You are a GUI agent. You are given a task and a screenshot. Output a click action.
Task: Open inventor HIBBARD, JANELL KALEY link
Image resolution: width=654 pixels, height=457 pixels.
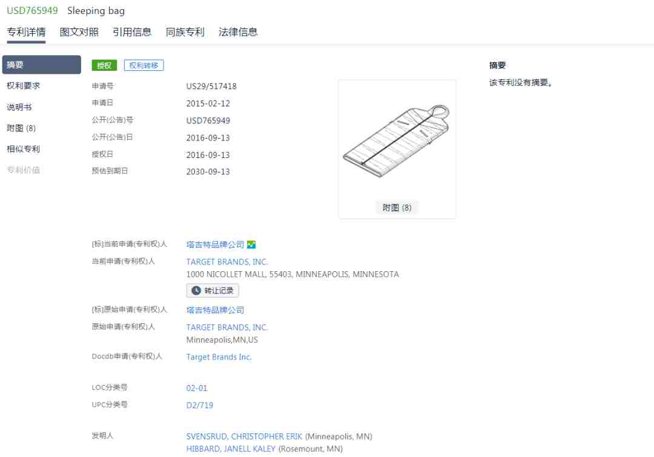pyautogui.click(x=231, y=449)
